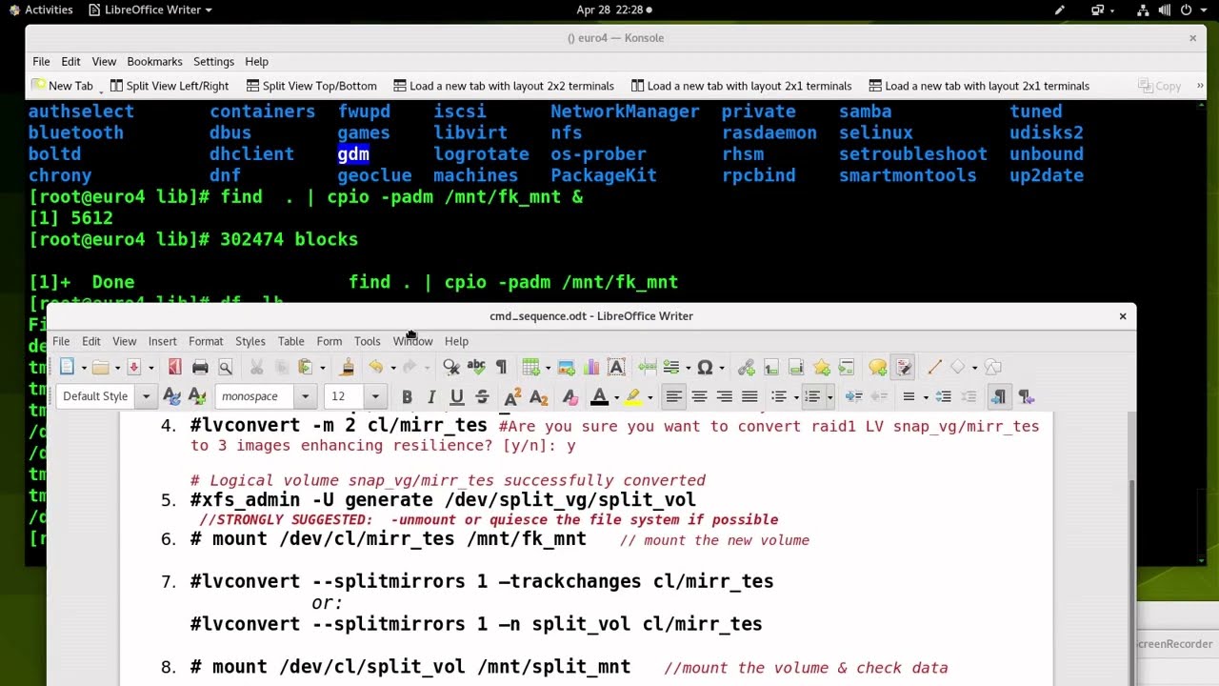1219x686 pixels.
Task: Open font color dropdown arrow
Action: coord(616,396)
